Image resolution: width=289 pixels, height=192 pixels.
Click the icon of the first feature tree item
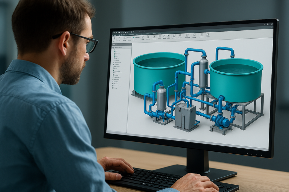tap(114, 50)
